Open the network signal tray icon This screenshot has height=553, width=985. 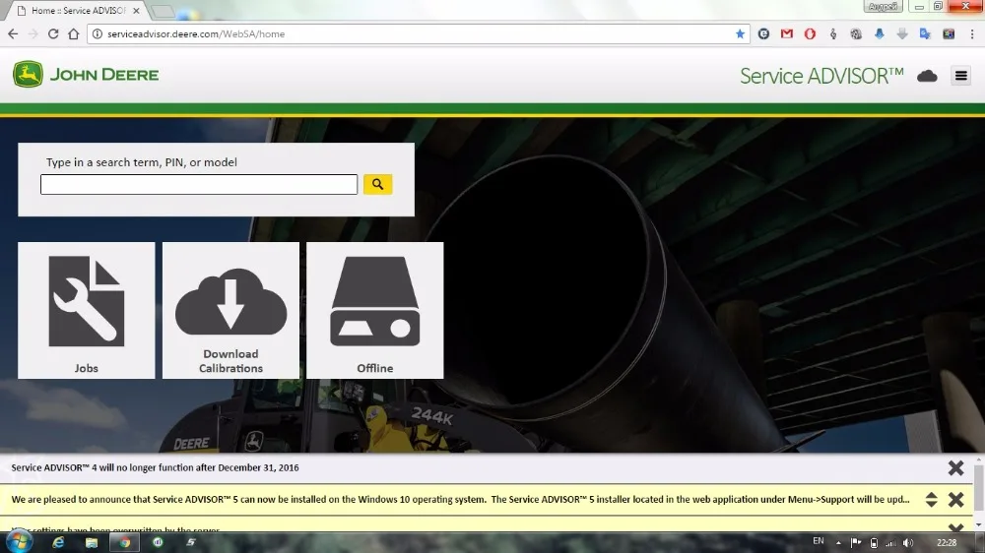890,543
